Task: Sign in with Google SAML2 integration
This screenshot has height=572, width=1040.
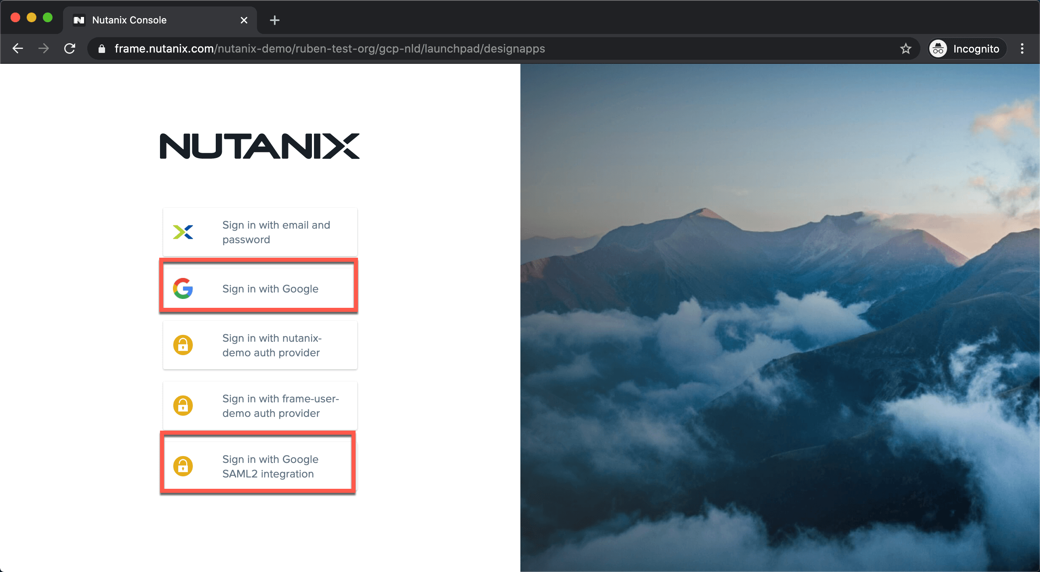Action: coord(270,466)
